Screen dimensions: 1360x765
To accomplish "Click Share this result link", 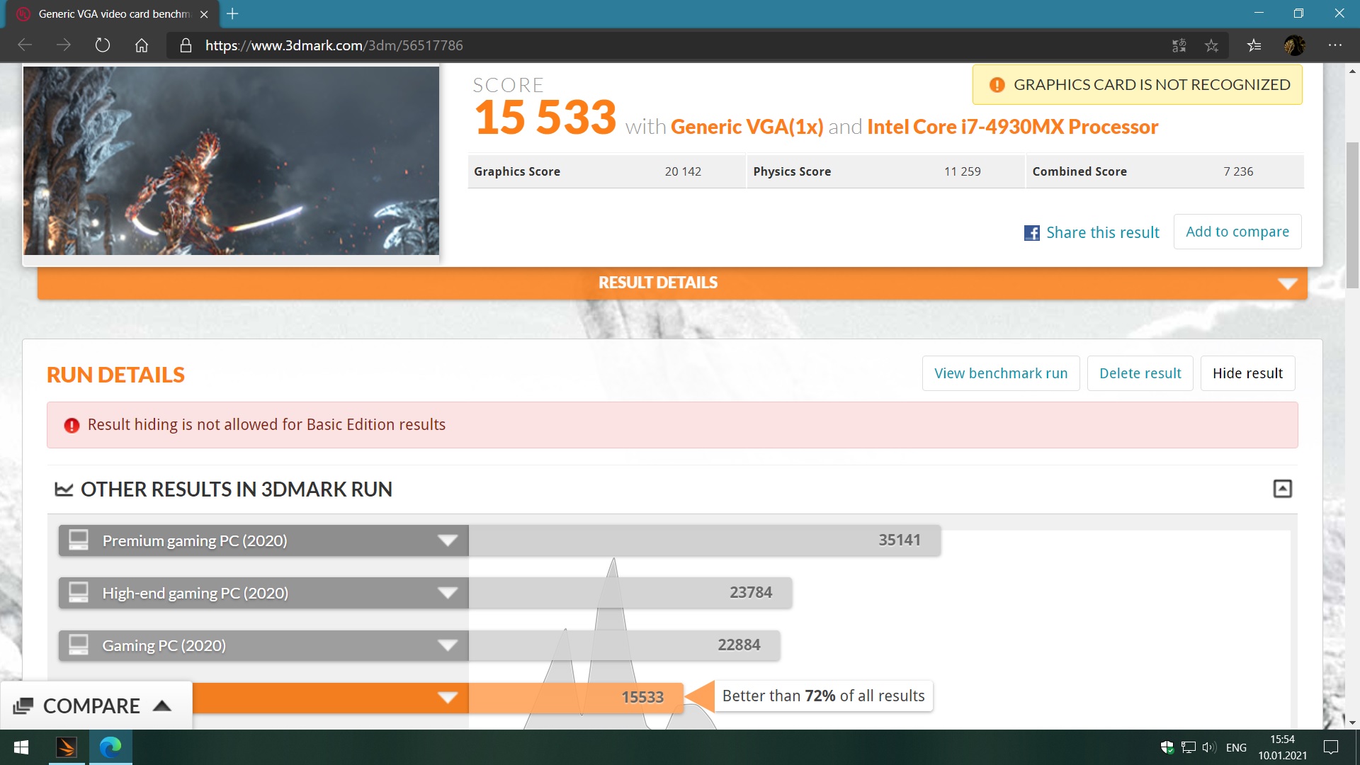I will [x=1103, y=232].
